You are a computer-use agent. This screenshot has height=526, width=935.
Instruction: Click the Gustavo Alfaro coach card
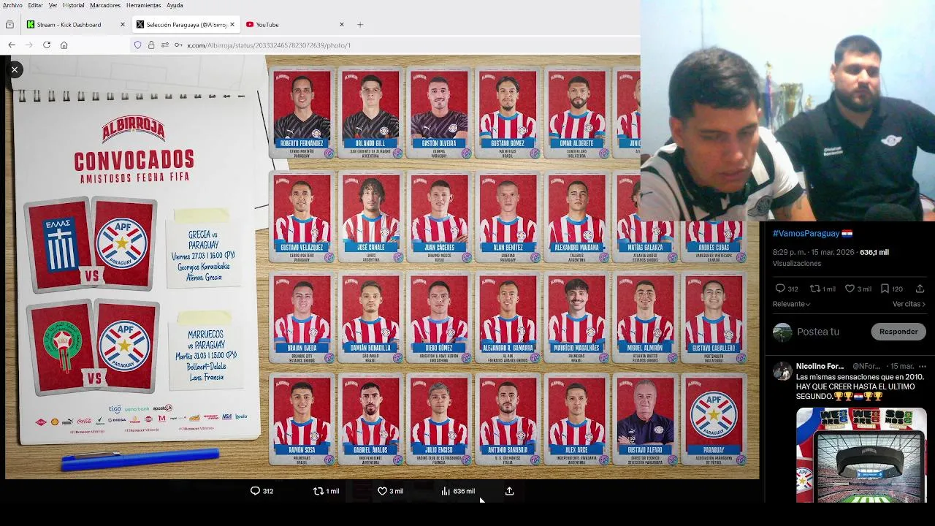pyautogui.click(x=645, y=420)
